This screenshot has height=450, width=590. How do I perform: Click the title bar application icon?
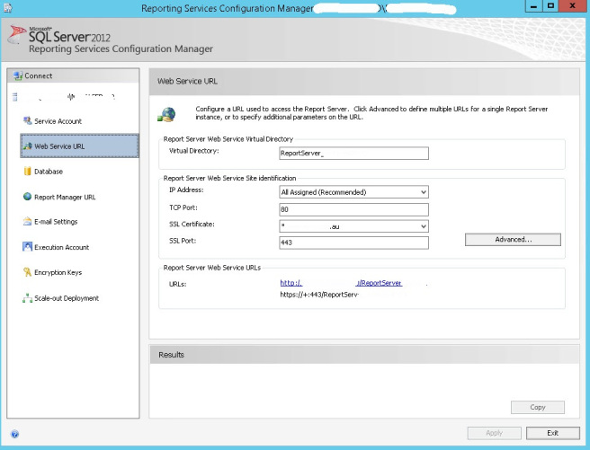pos(8,7)
